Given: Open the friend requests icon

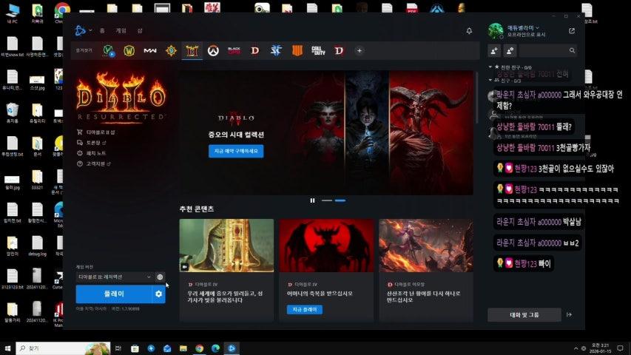Looking at the screenshot, I should (510, 51).
